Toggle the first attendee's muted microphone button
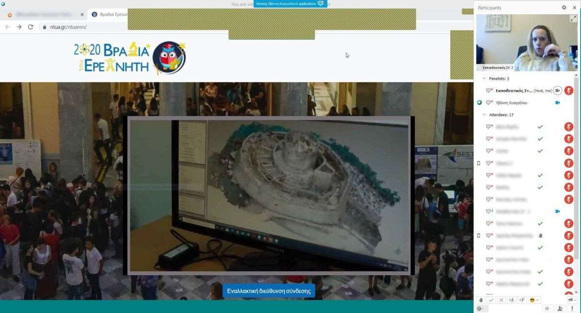The height and width of the screenshot is (313, 581). pos(569,127)
